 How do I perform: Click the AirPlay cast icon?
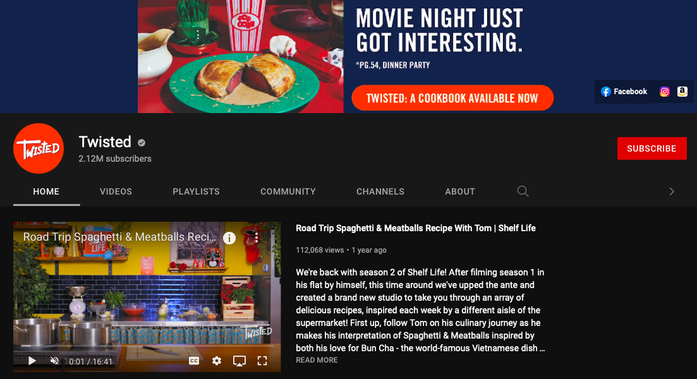[x=239, y=361]
